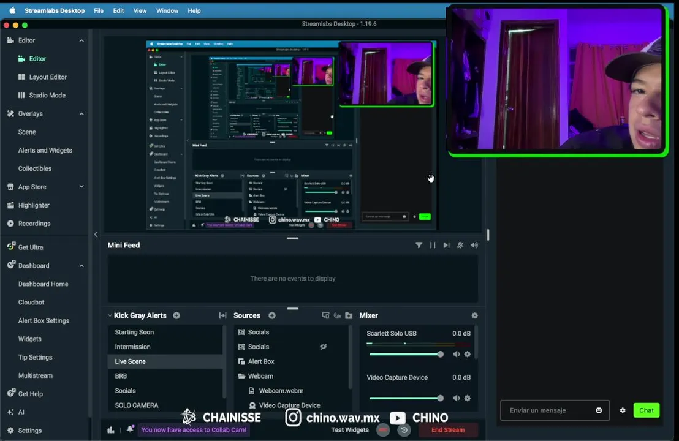The image size is (679, 441).
Task: Open the device/screen icon in Sources header
Action: coord(325,315)
